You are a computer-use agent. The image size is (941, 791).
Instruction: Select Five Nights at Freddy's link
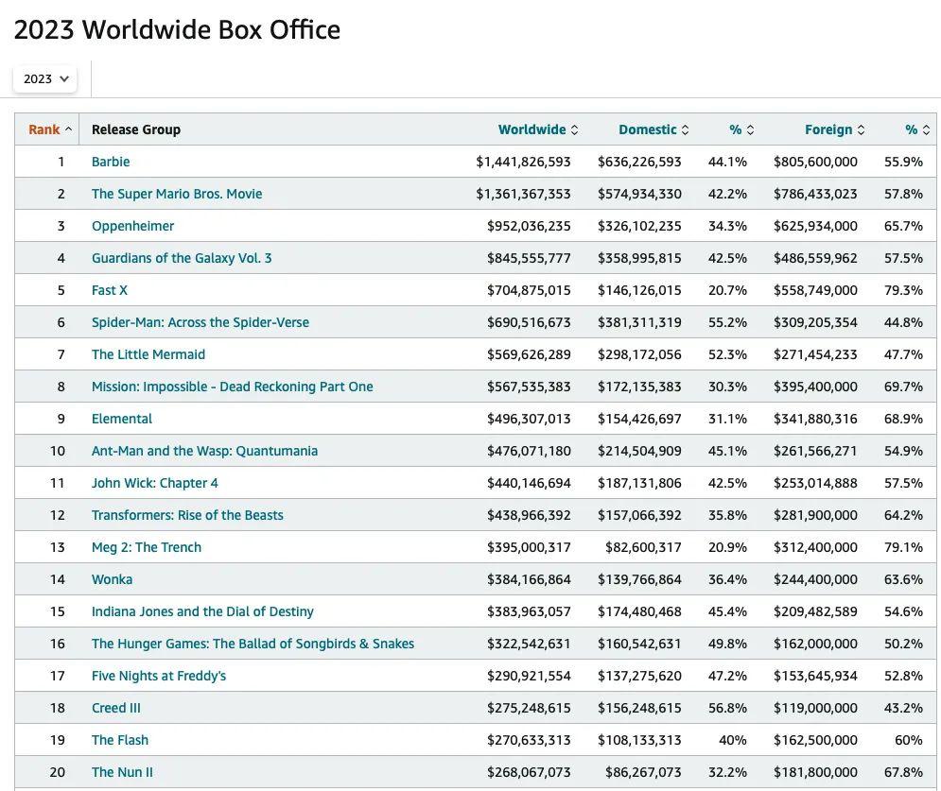(x=159, y=676)
